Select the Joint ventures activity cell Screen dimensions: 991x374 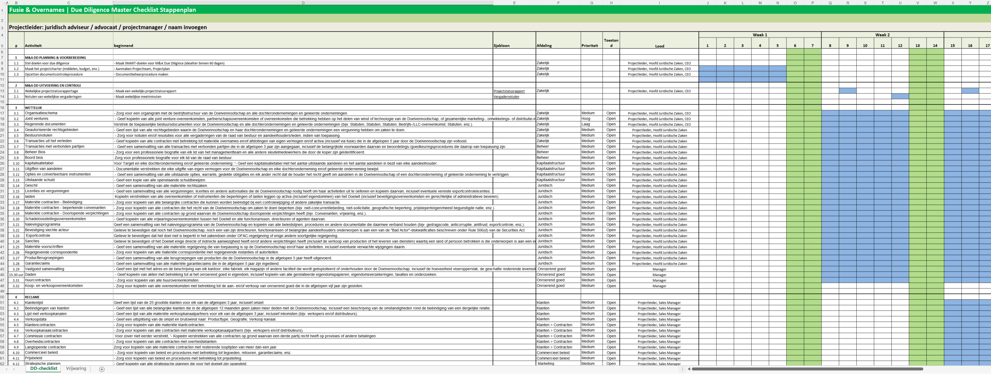point(68,118)
